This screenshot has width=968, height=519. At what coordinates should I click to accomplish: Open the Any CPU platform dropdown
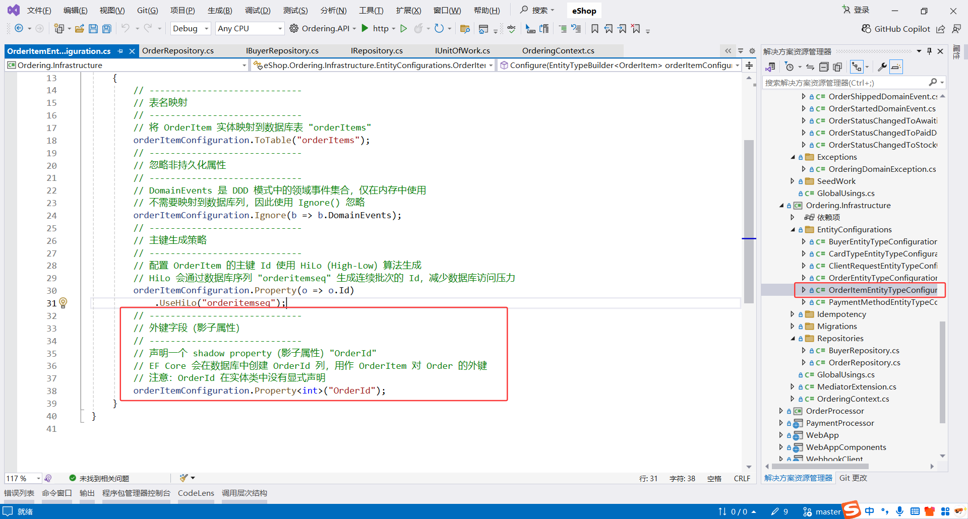pos(249,28)
